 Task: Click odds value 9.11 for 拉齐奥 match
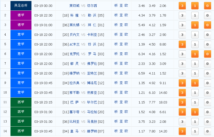coord(163,83)
